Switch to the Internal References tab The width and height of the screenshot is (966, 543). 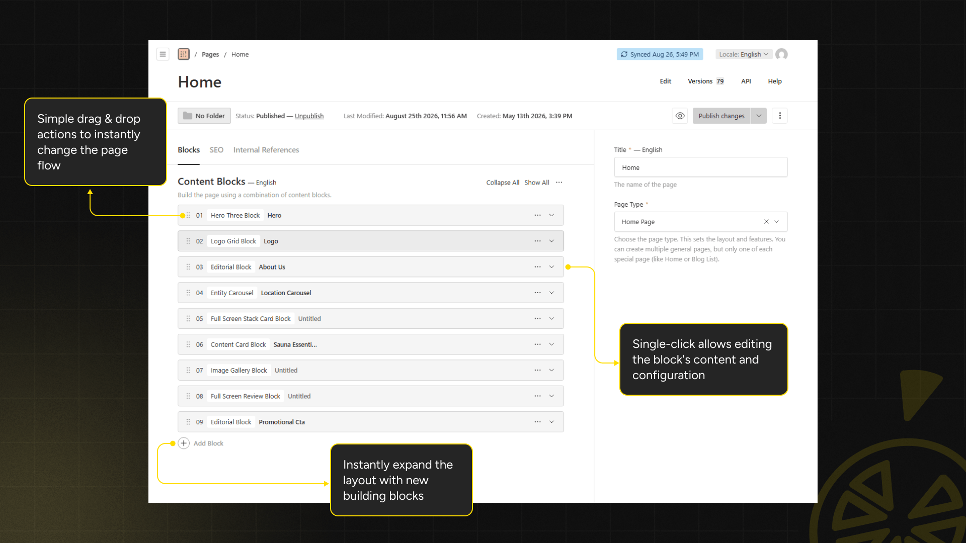pyautogui.click(x=266, y=150)
